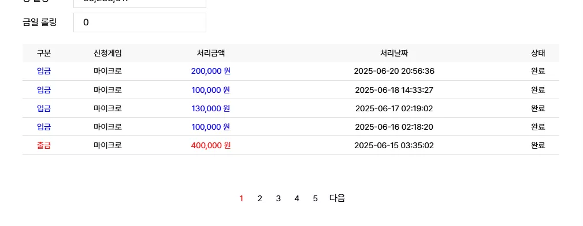Click the 다음 next-page link
The width and height of the screenshot is (583, 226).
pyautogui.click(x=337, y=198)
